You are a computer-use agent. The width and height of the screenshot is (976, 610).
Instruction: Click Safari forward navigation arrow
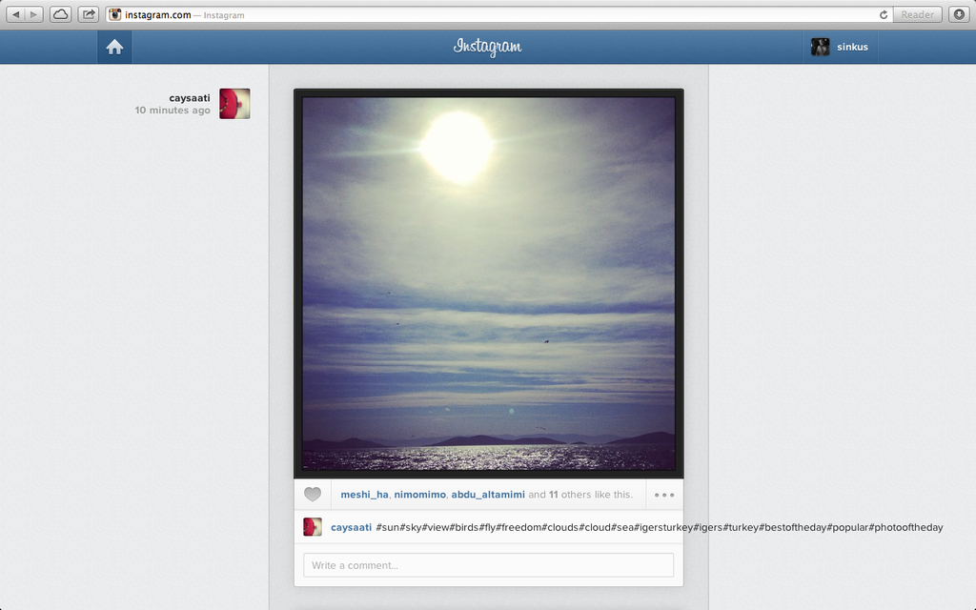(34, 14)
